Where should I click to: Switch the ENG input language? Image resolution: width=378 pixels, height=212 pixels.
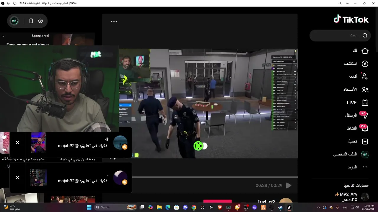(345, 207)
